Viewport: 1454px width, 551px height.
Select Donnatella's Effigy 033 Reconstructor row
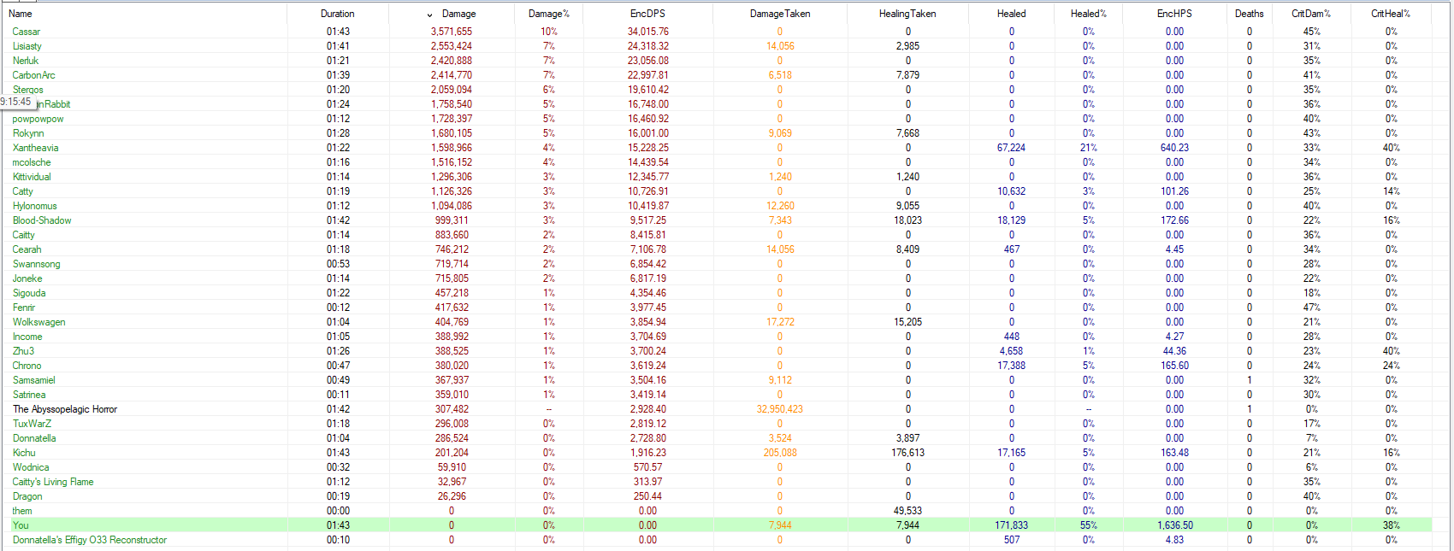point(90,540)
